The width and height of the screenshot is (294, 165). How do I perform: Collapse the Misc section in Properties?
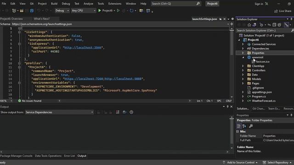[237, 132]
